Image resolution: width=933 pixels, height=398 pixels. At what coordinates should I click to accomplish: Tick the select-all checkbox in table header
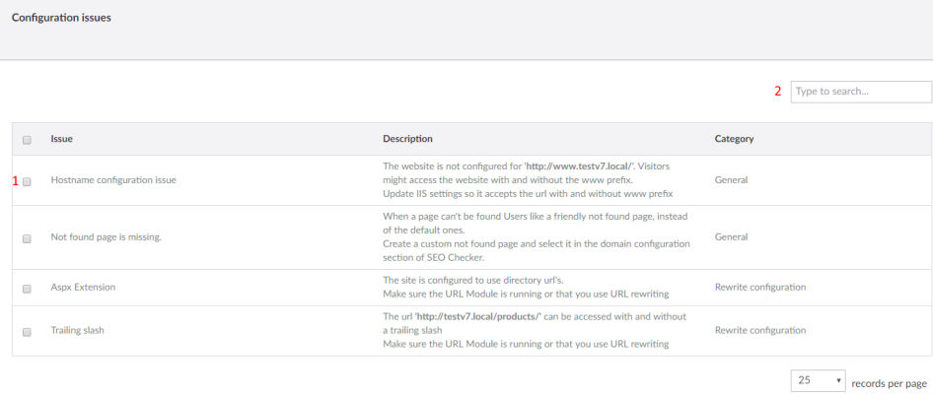[27, 140]
